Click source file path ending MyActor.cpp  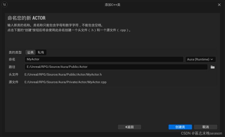point(65,82)
